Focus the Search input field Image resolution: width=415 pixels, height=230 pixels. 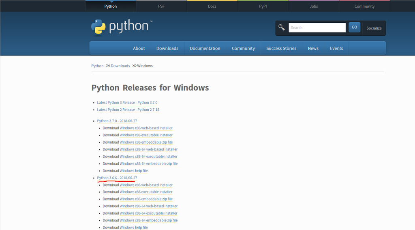pyautogui.click(x=317, y=28)
